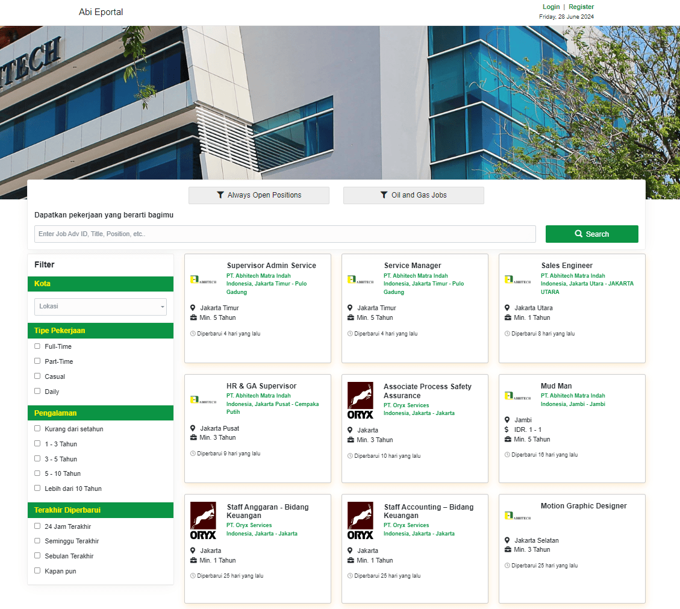Image resolution: width=680 pixels, height=609 pixels.
Task: Open the Register link
Action: [581, 7]
